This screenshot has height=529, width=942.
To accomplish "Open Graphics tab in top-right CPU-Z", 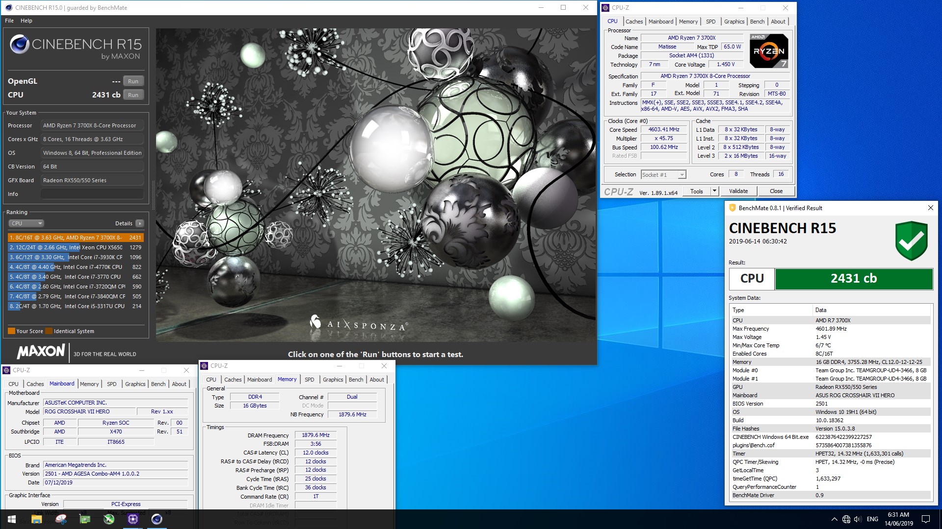I will pyautogui.click(x=734, y=22).
